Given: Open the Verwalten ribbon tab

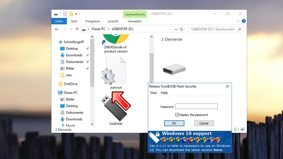Looking at the screenshot, I should (135, 21).
